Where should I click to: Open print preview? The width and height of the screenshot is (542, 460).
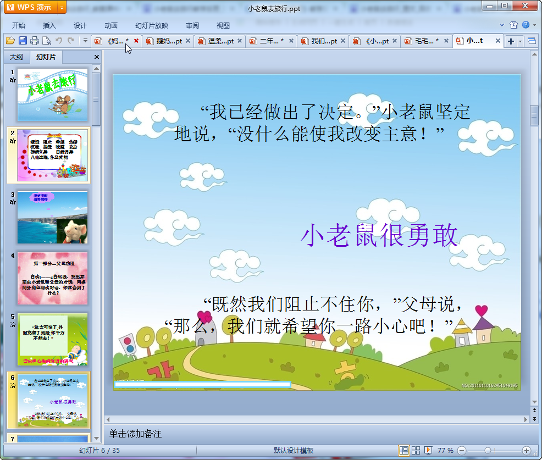pyautogui.click(x=47, y=41)
